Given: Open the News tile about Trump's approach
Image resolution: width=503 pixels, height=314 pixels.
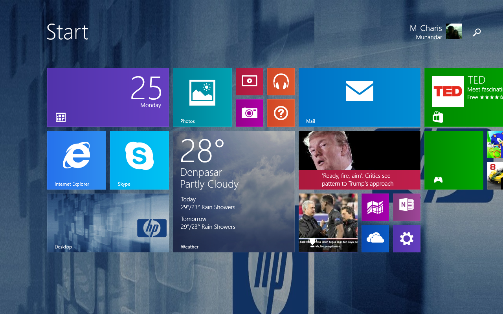Looking at the screenshot, I should (x=360, y=160).
